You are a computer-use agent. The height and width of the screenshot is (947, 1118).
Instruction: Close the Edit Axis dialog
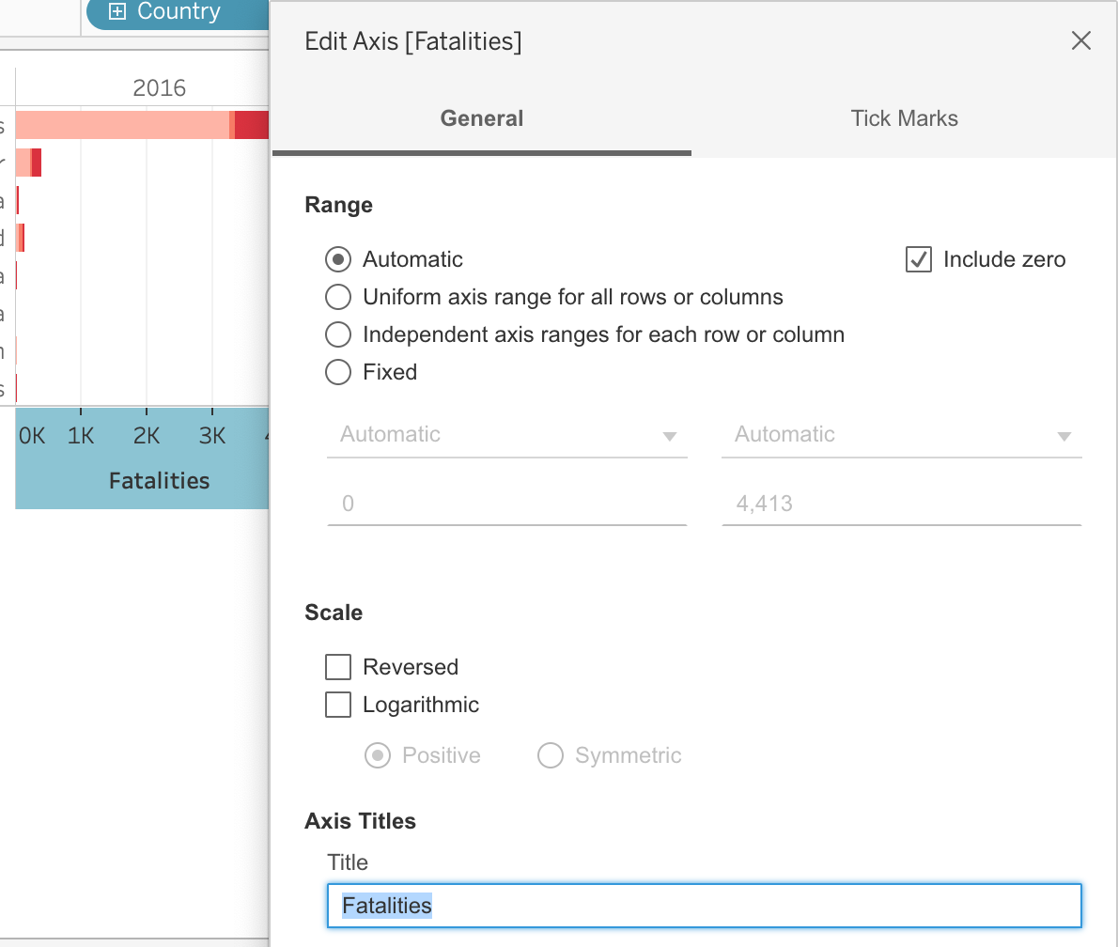(1081, 40)
